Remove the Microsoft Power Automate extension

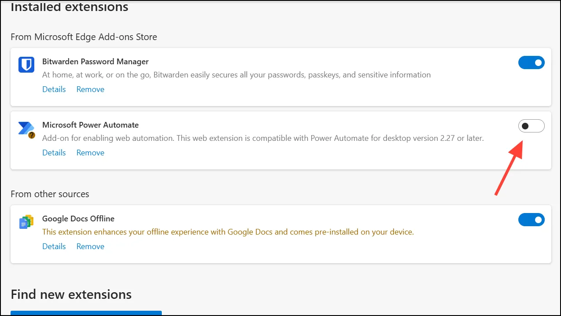point(90,153)
